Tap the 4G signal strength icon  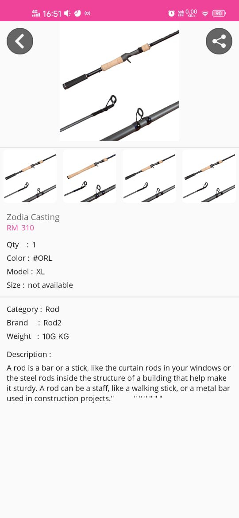36,13
